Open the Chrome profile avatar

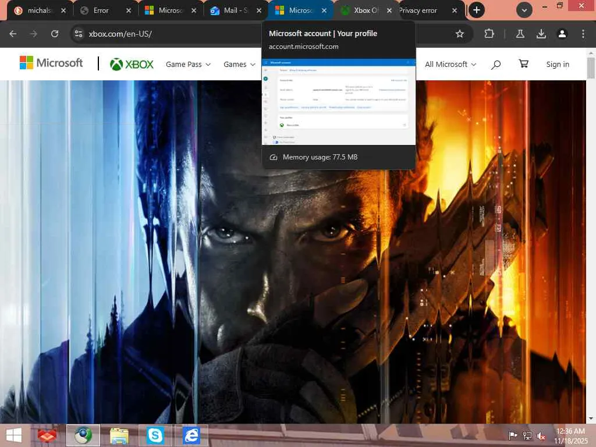tap(562, 34)
